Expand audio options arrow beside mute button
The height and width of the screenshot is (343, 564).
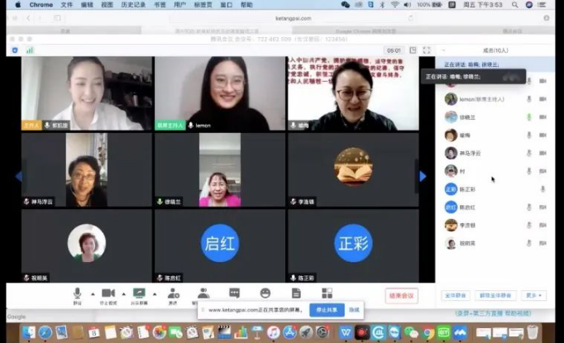pos(91,293)
